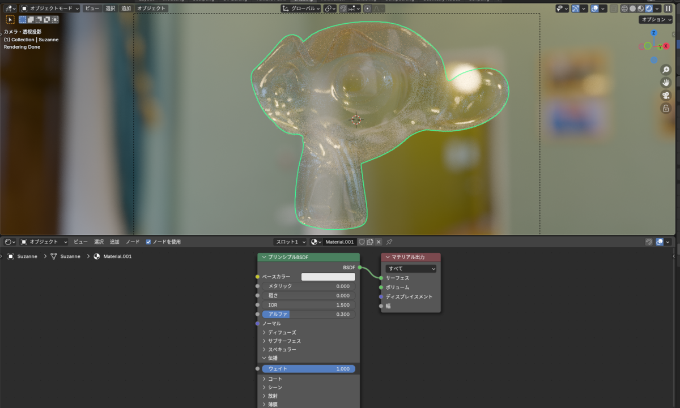The image size is (680, 408).
Task: Click the ベースカラー white color swatch
Action: coord(328,277)
